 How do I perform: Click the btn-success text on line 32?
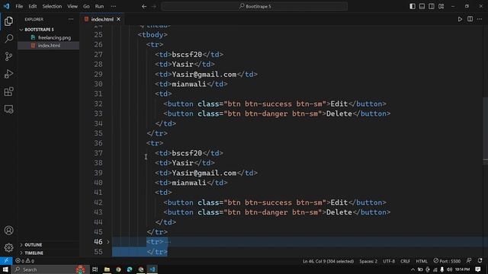coord(268,104)
